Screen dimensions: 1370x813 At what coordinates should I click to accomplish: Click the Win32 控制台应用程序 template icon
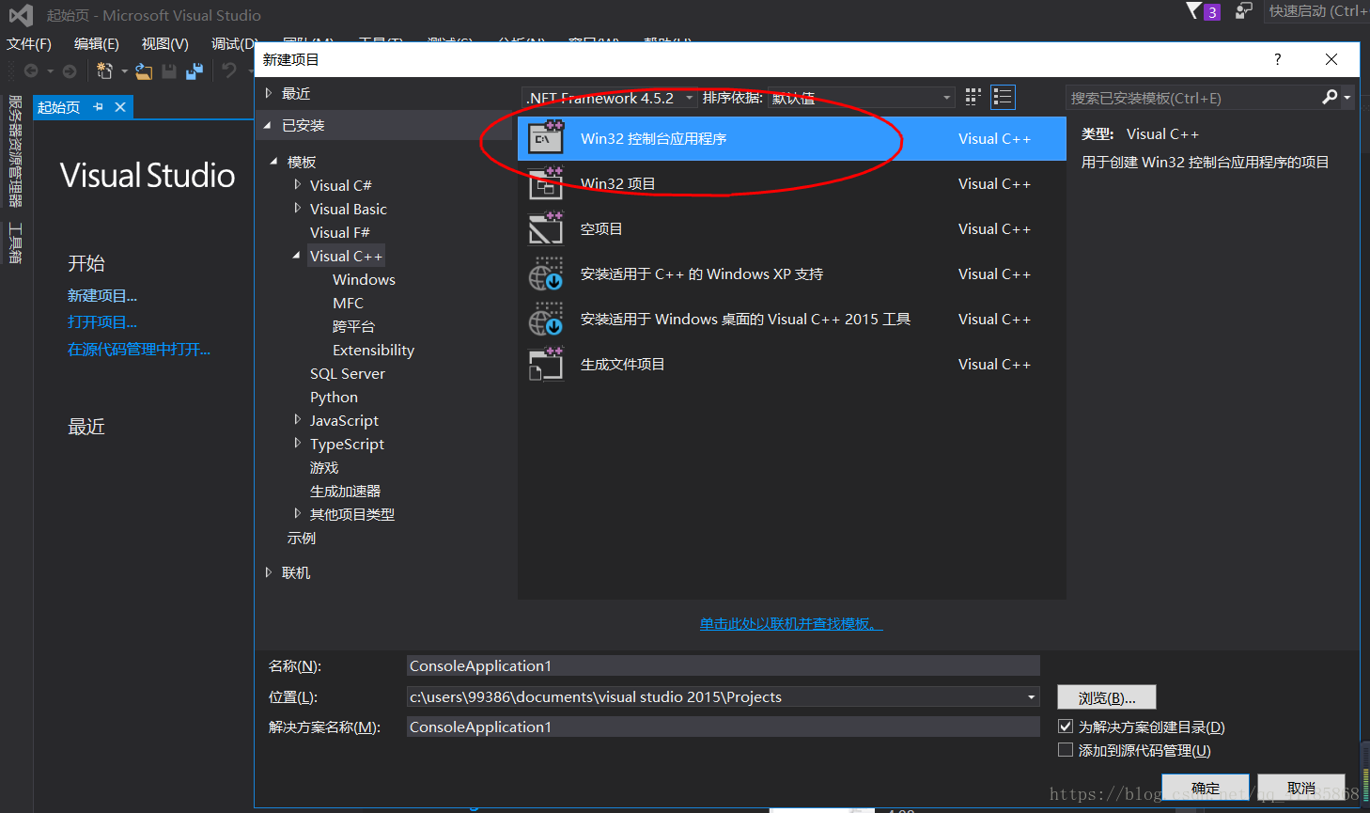click(546, 138)
